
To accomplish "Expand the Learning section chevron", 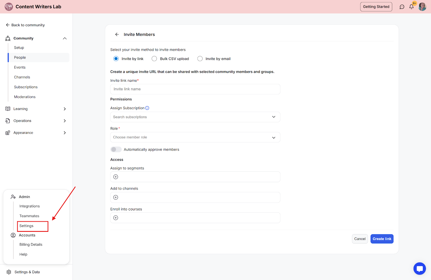I will click(65, 109).
